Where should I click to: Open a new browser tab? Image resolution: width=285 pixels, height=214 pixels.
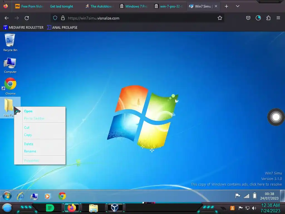click(226, 6)
